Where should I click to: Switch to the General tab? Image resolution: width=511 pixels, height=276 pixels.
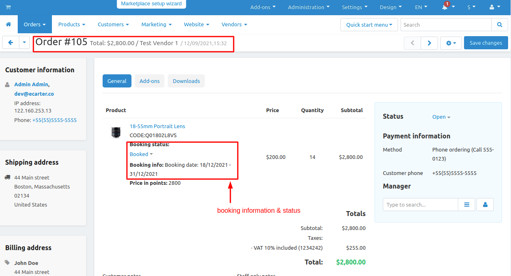coord(117,81)
